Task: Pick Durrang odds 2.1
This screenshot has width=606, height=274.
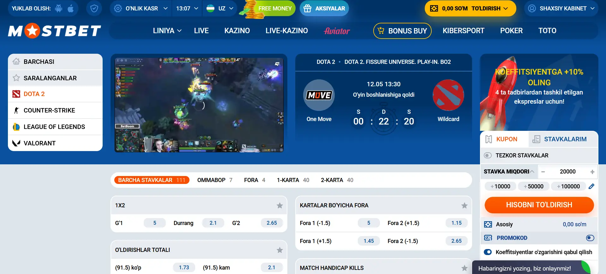Action: point(213,223)
